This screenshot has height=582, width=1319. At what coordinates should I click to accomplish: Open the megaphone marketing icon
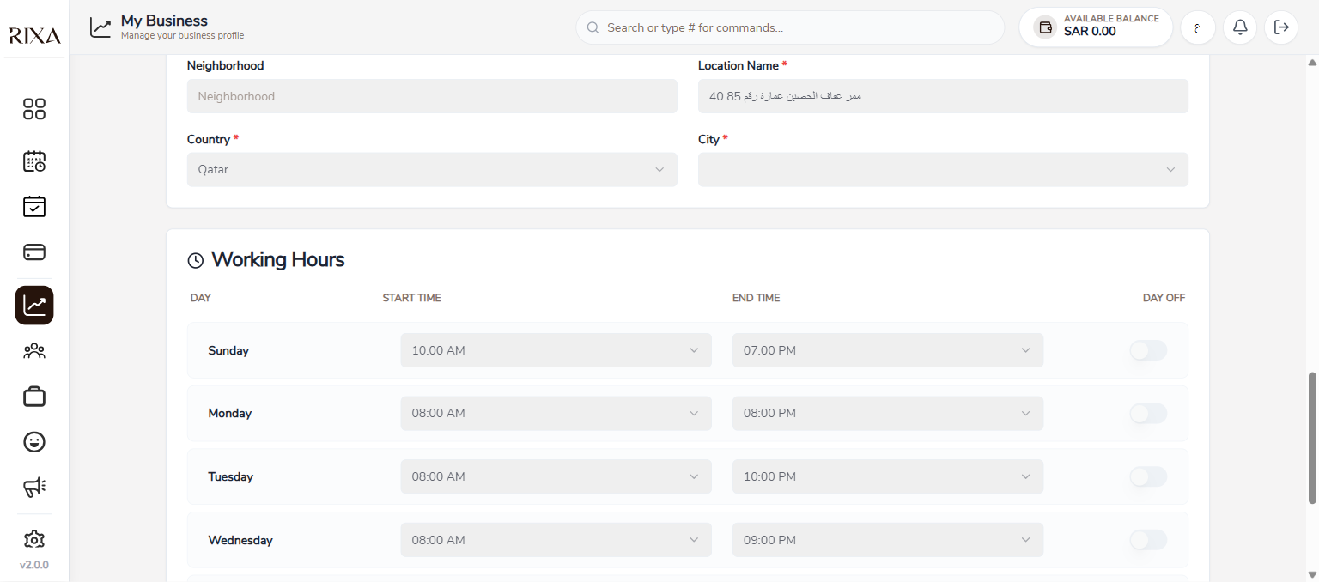tap(34, 488)
